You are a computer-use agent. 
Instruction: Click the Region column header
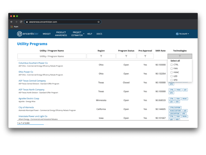[x=101, y=51]
